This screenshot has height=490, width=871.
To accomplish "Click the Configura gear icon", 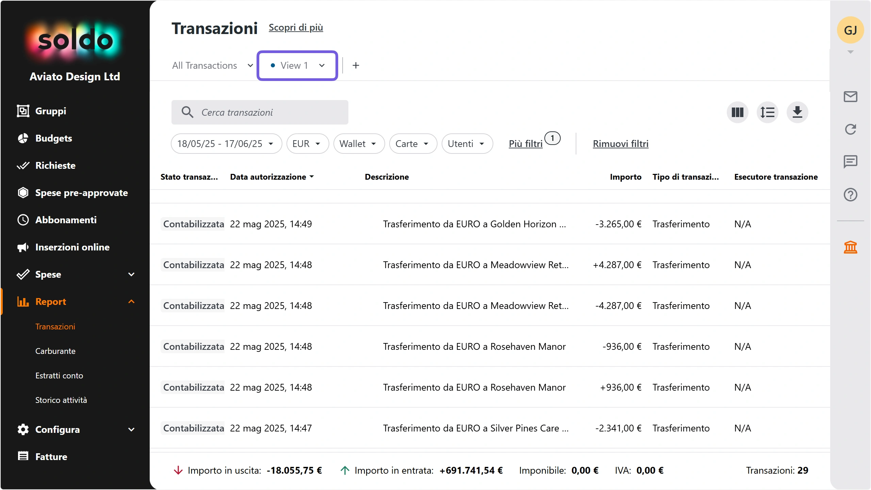I will click(x=23, y=429).
